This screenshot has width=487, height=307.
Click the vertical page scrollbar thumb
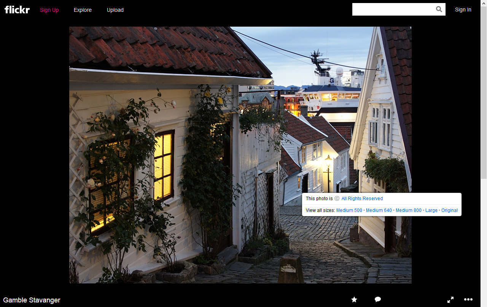(484, 91)
